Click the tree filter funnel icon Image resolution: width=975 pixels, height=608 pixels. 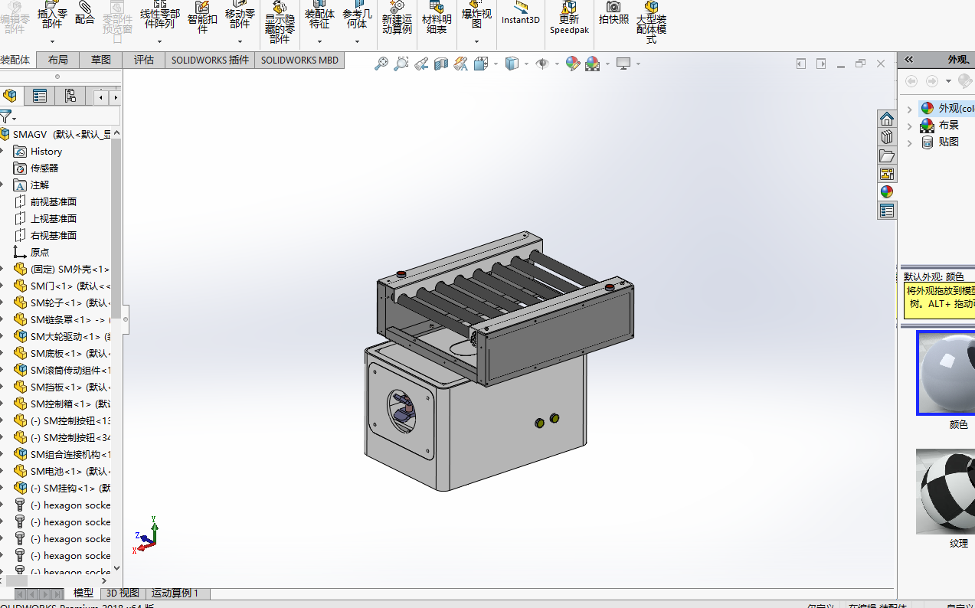[6, 116]
